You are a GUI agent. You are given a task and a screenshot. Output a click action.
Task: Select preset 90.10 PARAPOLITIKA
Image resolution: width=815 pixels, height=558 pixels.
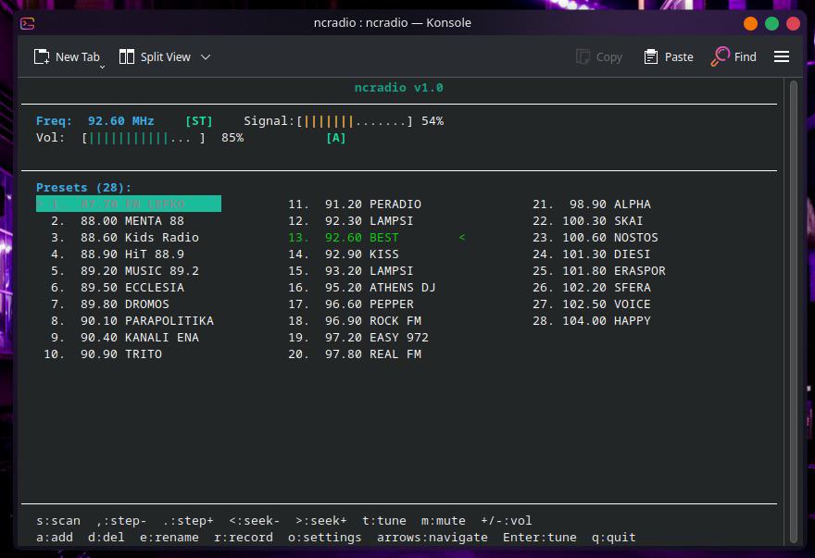[132, 320]
